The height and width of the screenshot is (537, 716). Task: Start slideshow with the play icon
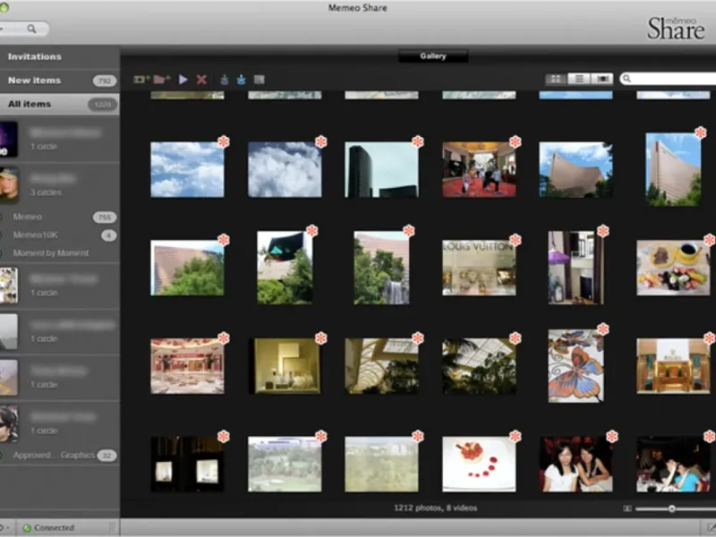[x=183, y=80]
